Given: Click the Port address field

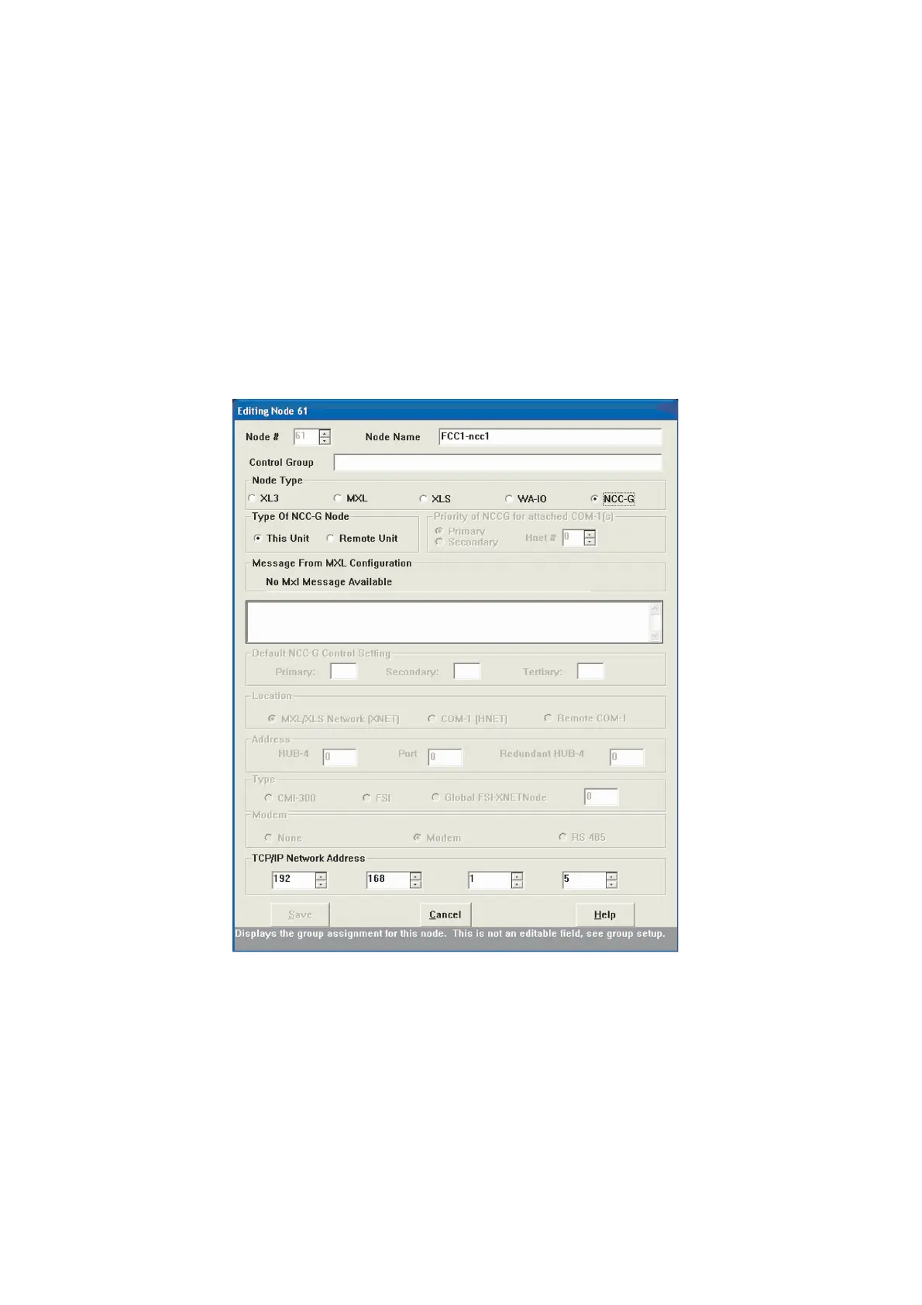Looking at the screenshot, I should [445, 757].
